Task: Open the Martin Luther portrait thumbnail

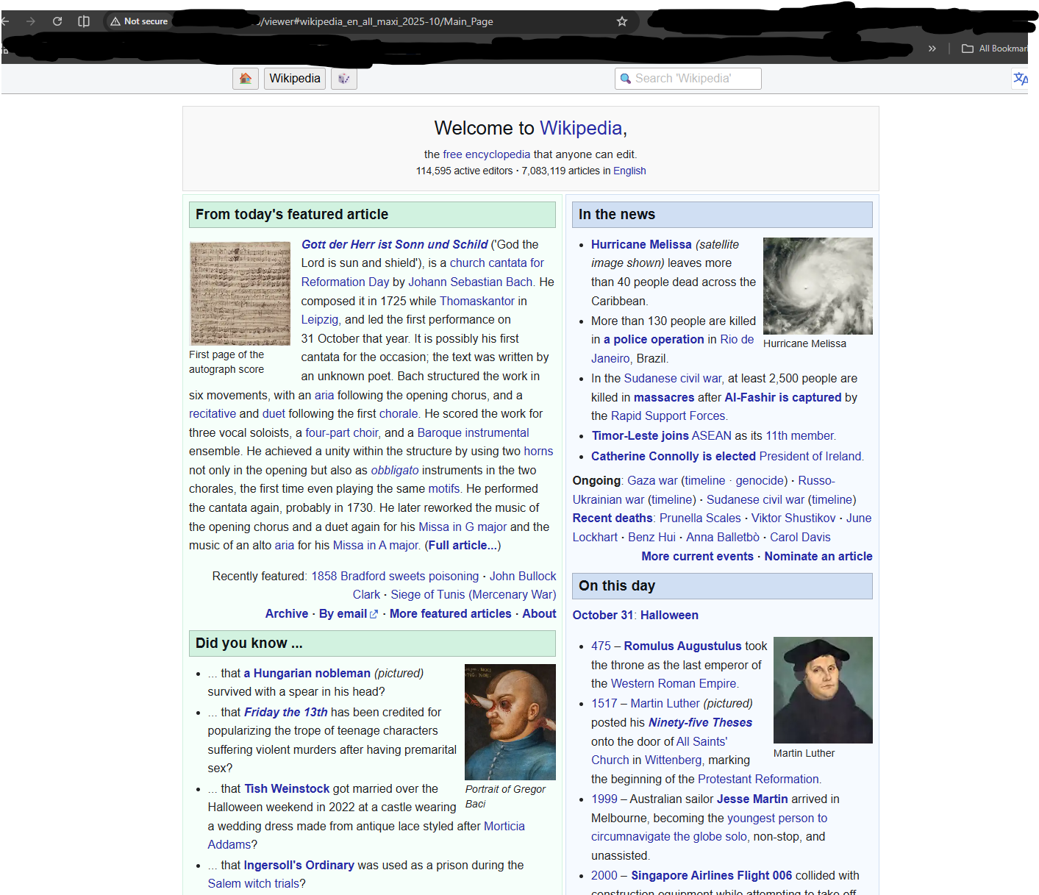Action: [823, 690]
